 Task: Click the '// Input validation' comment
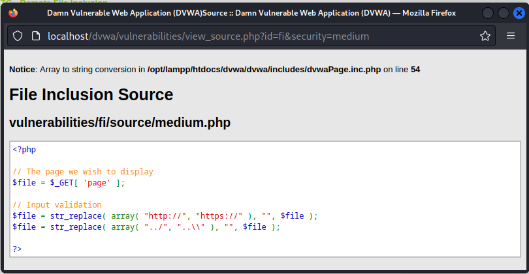[57, 205]
